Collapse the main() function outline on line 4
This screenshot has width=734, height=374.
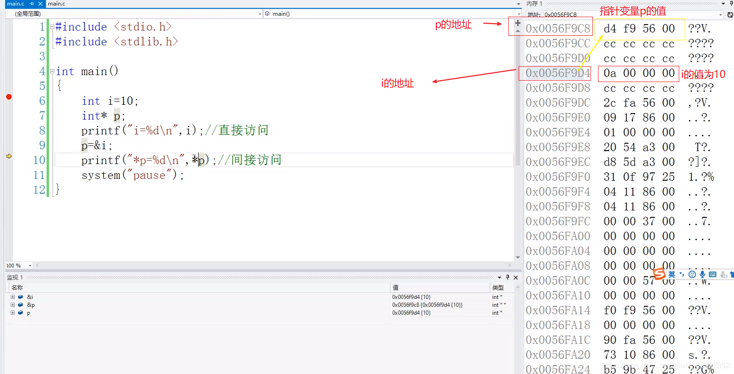coord(52,71)
